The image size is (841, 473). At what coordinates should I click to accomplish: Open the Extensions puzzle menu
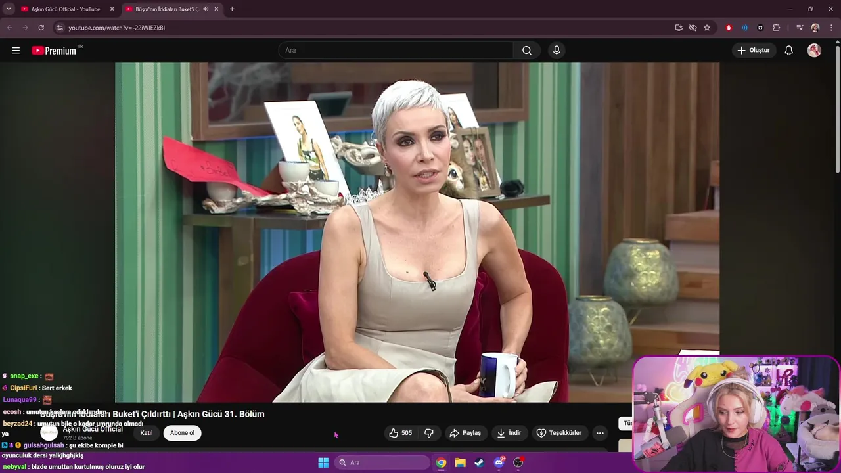(777, 28)
